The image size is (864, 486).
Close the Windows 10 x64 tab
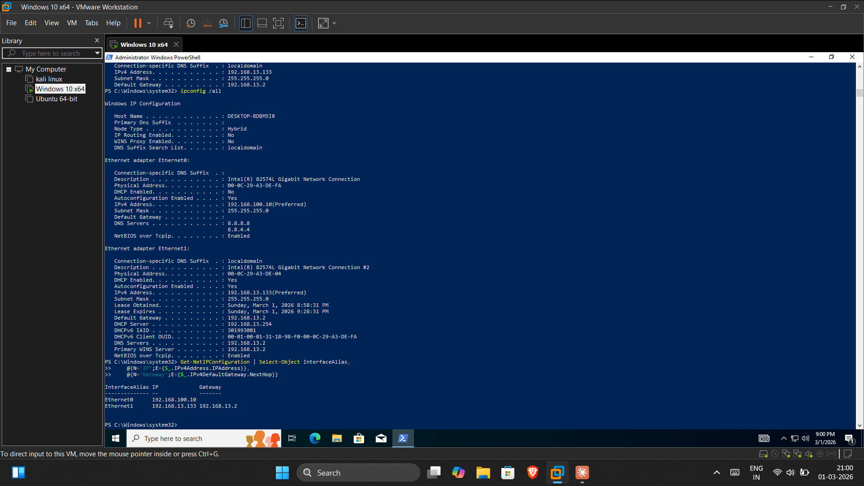pos(176,44)
